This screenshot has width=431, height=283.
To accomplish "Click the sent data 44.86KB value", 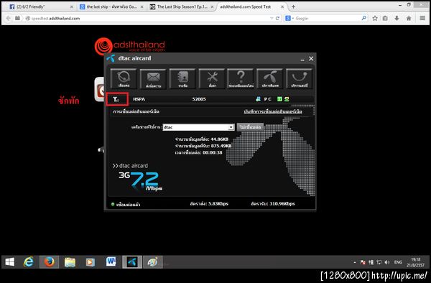I will pyautogui.click(x=219, y=139).
